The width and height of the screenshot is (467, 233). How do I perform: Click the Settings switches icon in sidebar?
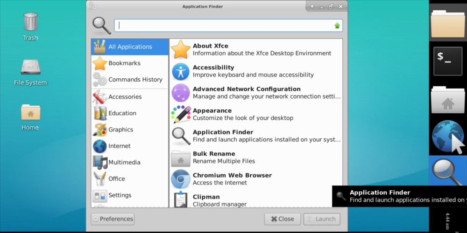(100, 196)
